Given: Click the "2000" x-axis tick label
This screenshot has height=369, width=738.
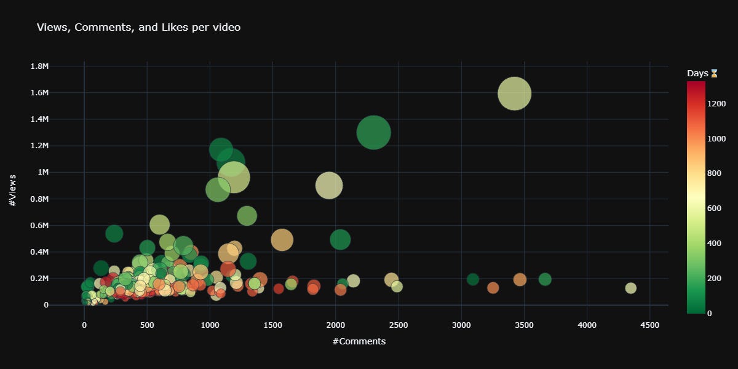Looking at the screenshot, I should 336,325.
